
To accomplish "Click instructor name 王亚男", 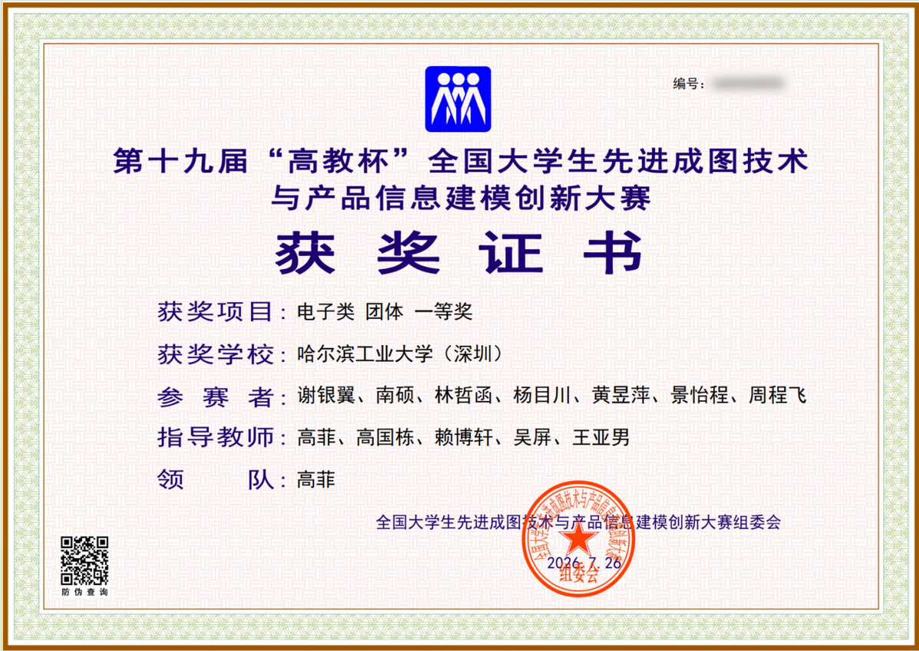I will point(601,438).
